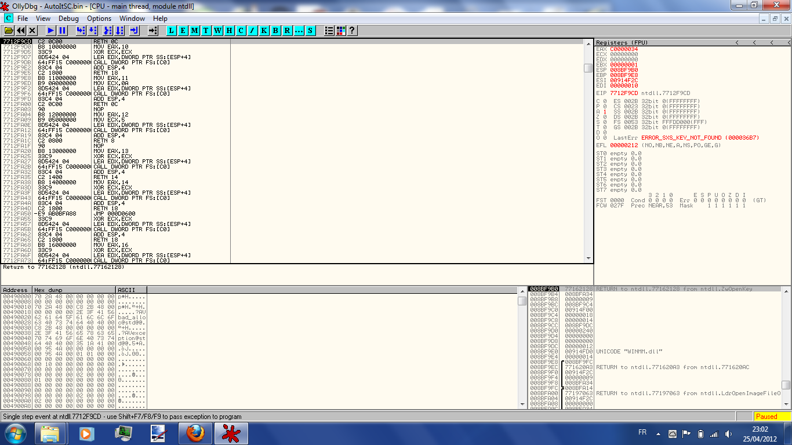The height and width of the screenshot is (445, 792).
Task: Open the Window menu
Action: [x=132, y=19]
